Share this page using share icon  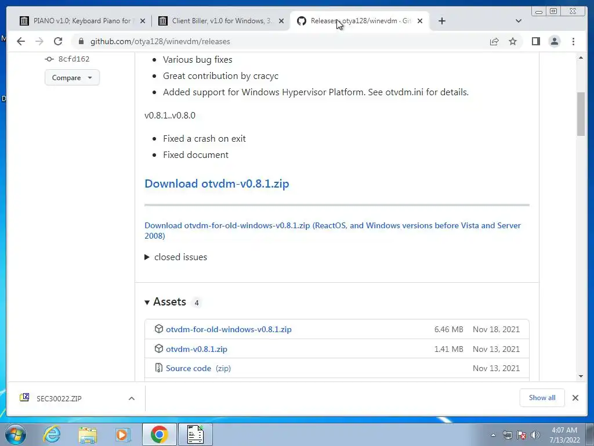pyautogui.click(x=494, y=41)
